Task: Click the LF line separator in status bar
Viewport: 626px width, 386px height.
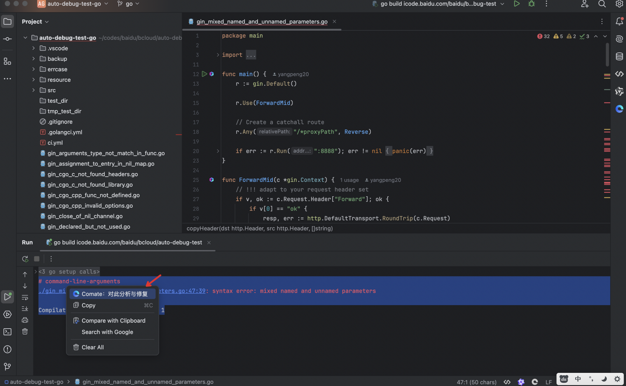Action: [x=548, y=382]
